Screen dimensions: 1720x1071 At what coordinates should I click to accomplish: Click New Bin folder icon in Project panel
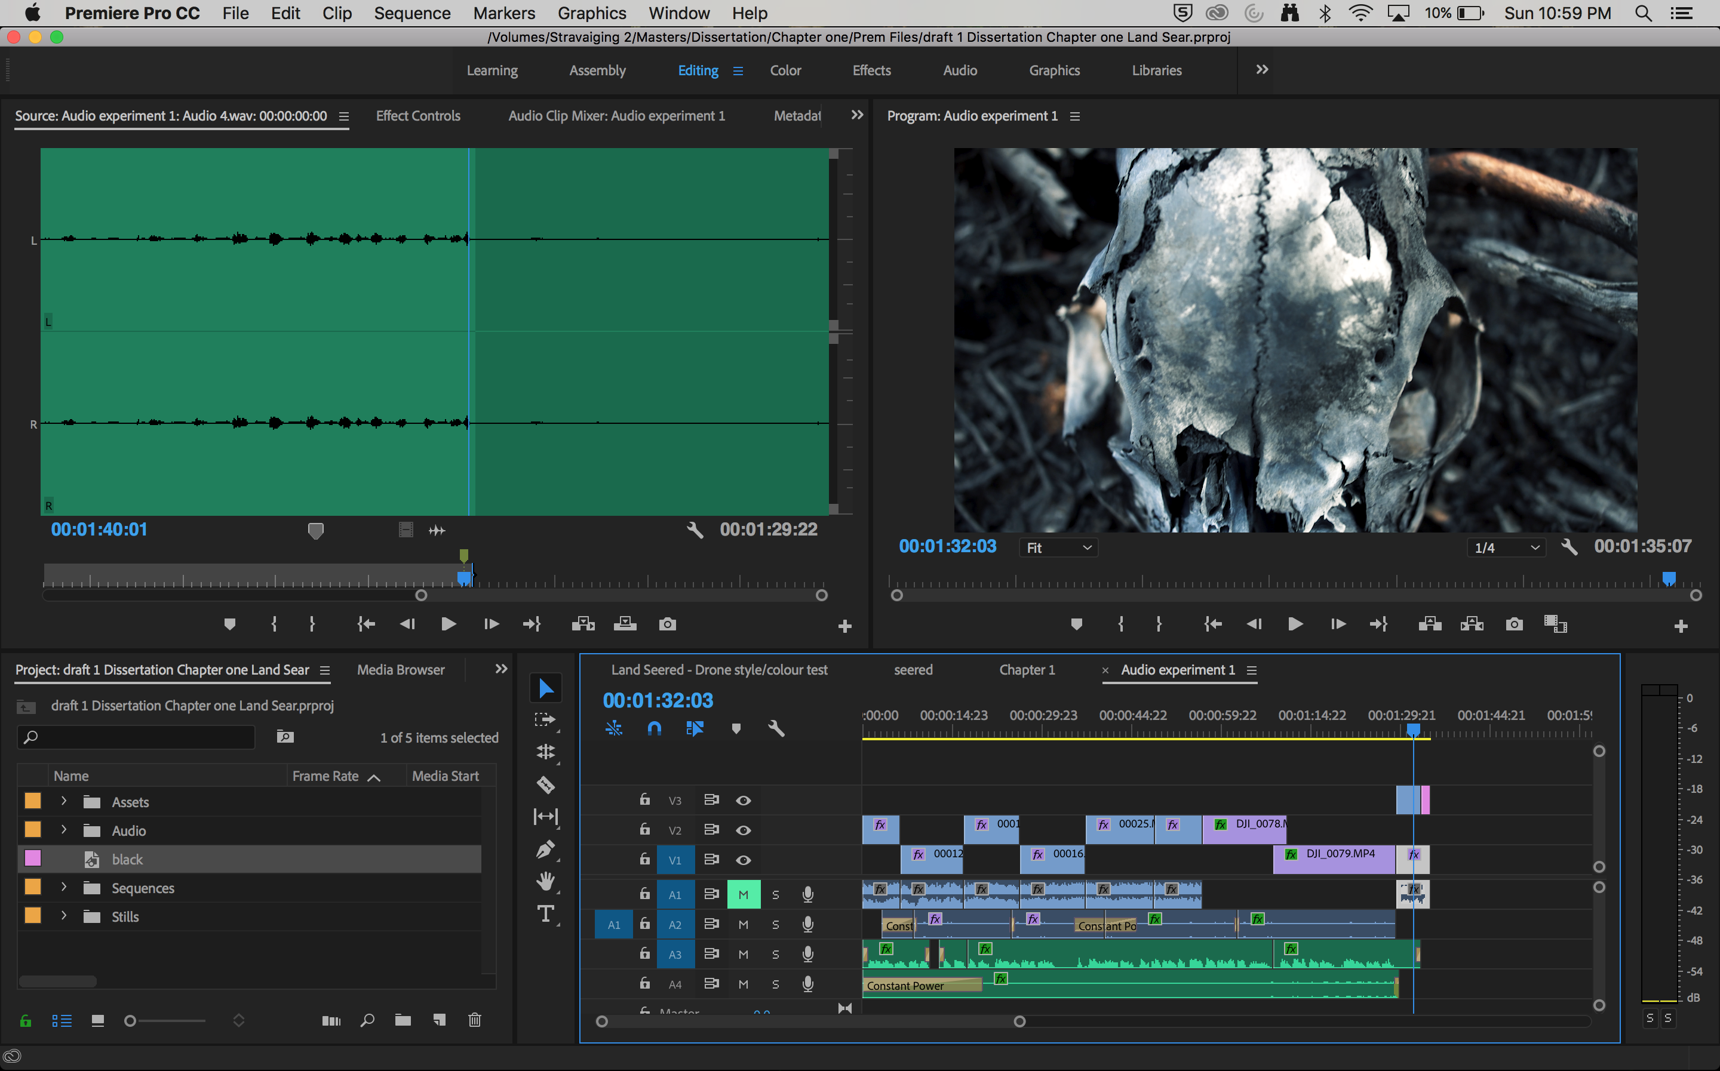click(x=403, y=1020)
